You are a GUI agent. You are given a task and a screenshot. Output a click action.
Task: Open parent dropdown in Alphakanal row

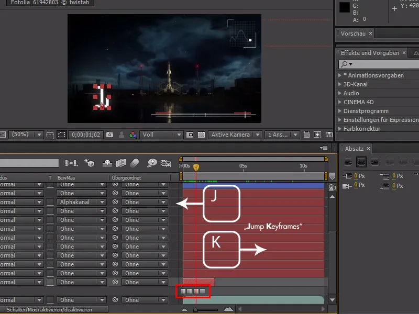145,202
